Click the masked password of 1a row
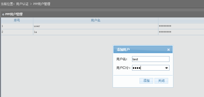Screen dimensions: 204x97 coord(165,32)
